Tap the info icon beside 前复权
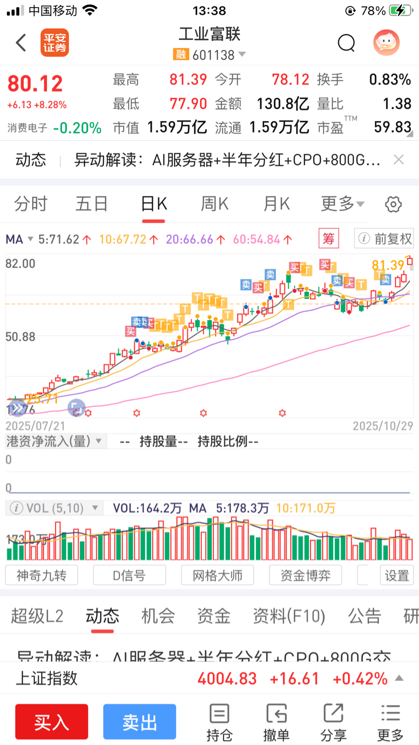419x745 pixels. [364, 238]
